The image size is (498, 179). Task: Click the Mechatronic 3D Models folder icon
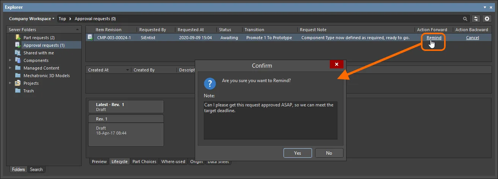tap(18, 76)
